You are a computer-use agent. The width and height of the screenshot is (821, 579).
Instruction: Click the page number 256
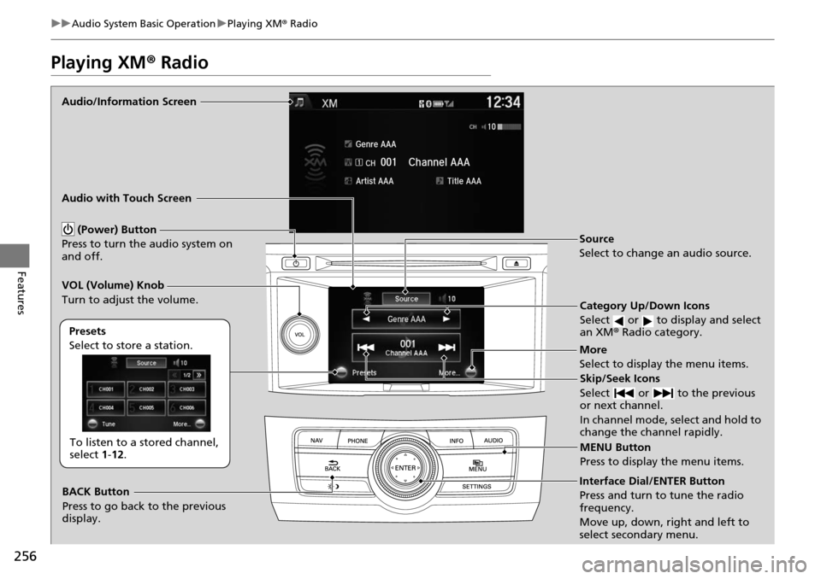point(25,556)
